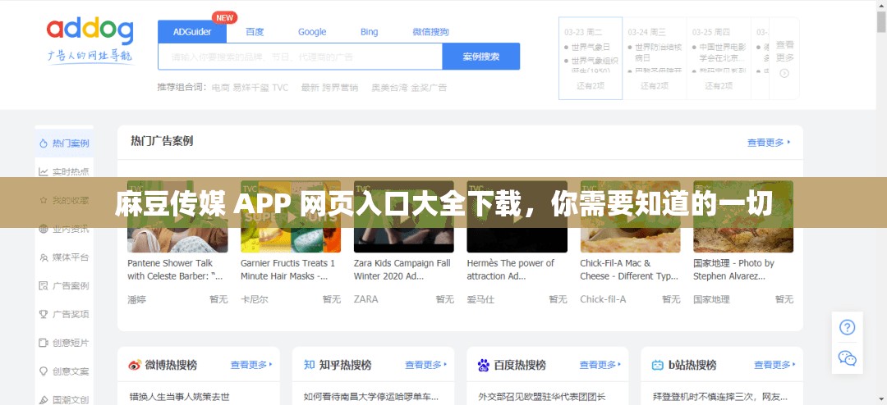887x405 pixels.
Task: Click the 媒体平台 people icon
Action: coord(44,257)
